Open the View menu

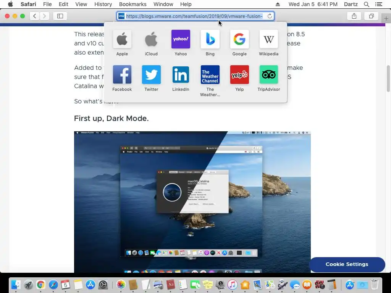point(81,4)
